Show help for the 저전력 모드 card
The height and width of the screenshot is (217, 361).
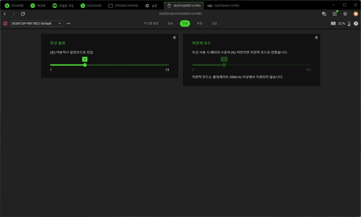[316, 38]
